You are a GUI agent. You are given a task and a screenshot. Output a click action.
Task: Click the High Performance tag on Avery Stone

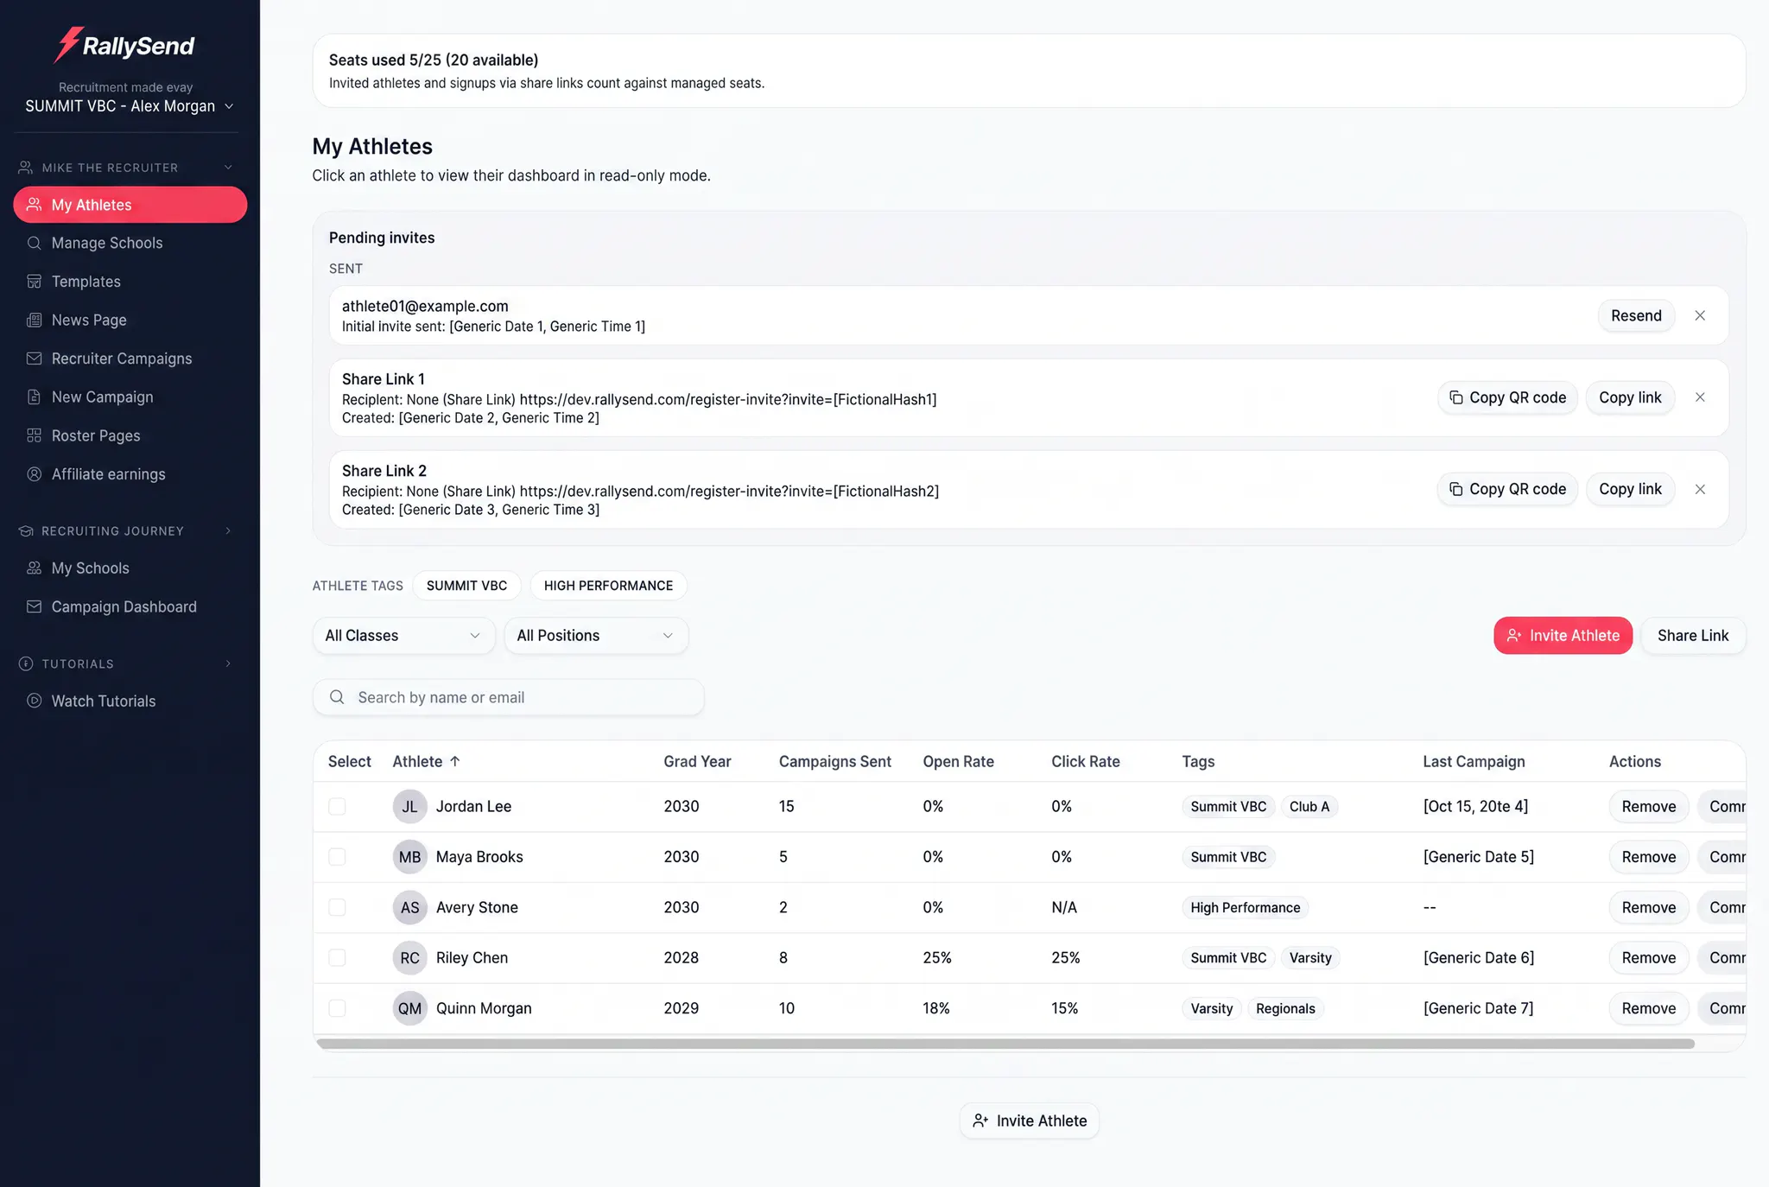point(1245,907)
